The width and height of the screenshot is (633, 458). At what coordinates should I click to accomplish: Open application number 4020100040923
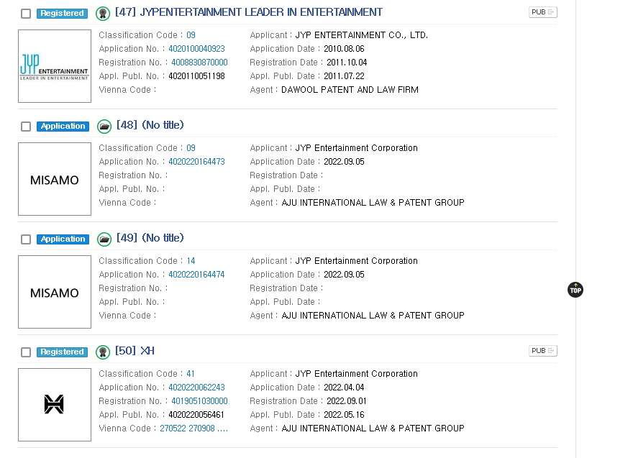click(x=196, y=49)
